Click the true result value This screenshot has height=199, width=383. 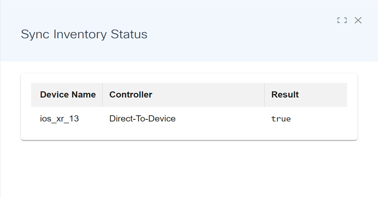[x=281, y=119]
